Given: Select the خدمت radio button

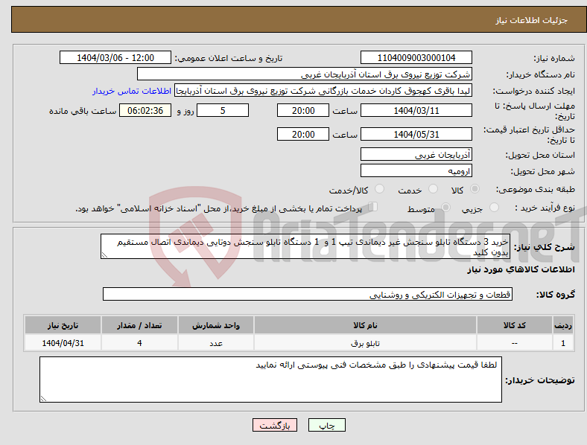Looking at the screenshot, I should click(433, 189).
